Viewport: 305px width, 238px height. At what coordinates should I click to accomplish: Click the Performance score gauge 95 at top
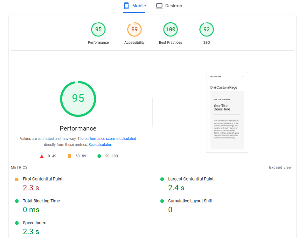tap(98, 30)
